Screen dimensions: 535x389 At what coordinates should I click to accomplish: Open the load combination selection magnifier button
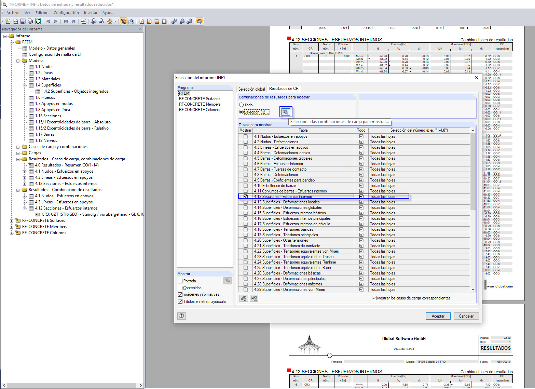point(286,112)
